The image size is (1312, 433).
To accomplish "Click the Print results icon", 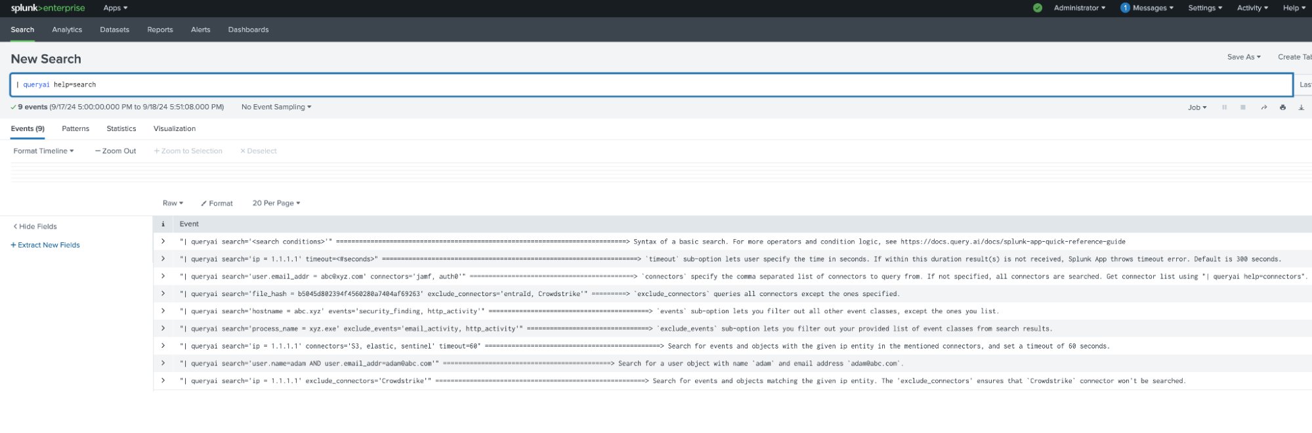I will pyautogui.click(x=1282, y=107).
